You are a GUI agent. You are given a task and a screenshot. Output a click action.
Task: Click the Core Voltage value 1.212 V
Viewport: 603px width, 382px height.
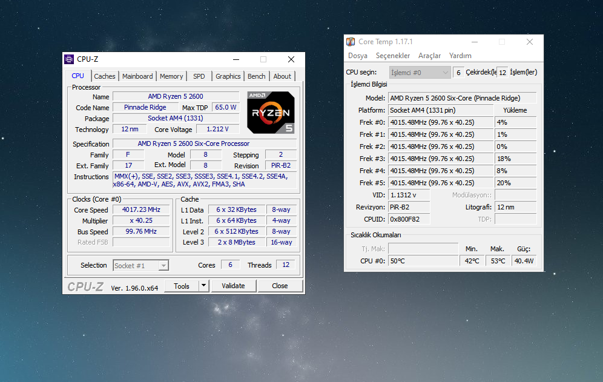[x=218, y=130]
